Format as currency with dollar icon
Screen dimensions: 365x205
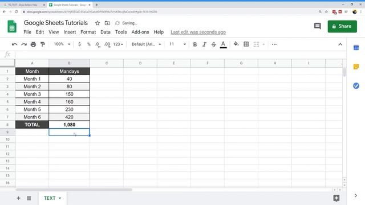click(x=79, y=44)
